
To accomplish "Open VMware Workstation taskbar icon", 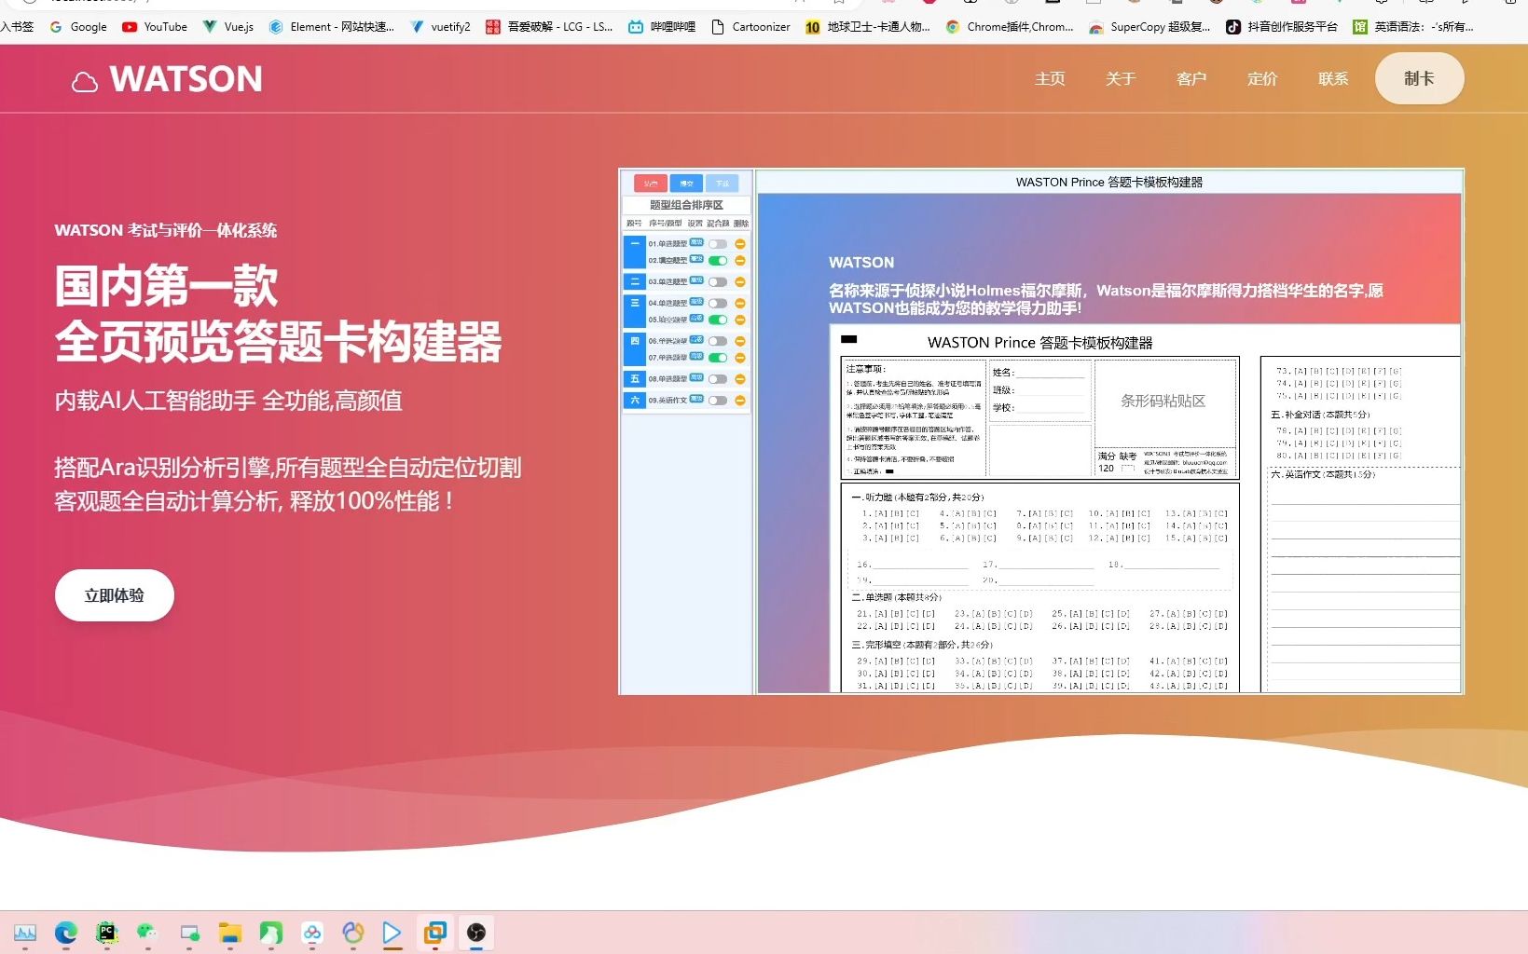I will 435,933.
